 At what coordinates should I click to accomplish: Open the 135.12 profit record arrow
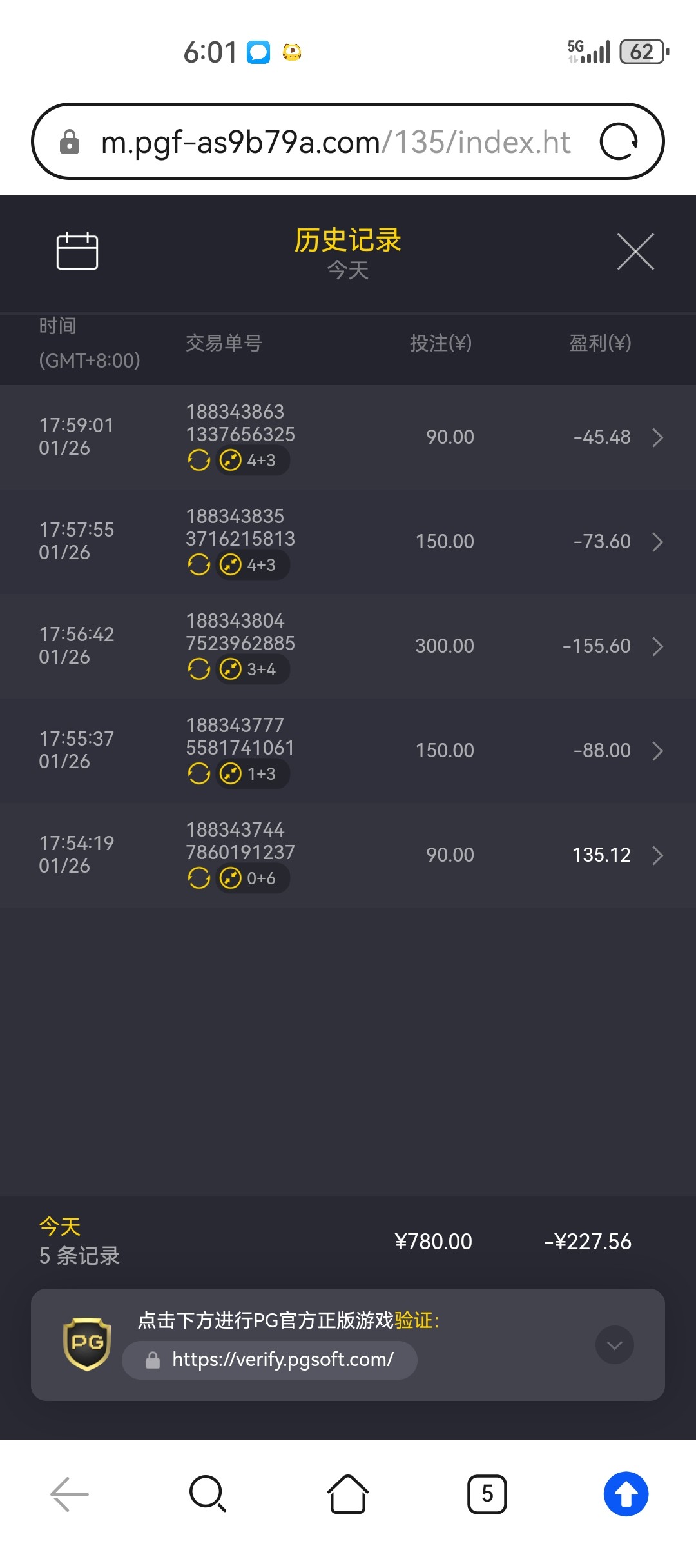pos(657,855)
